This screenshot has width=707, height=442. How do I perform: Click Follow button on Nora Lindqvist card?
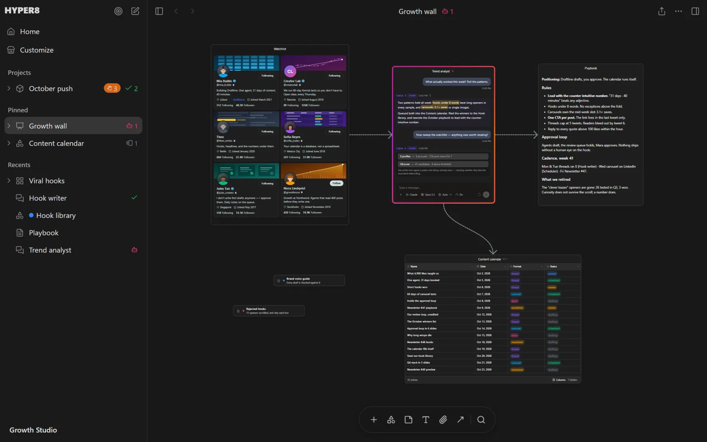[x=336, y=183]
